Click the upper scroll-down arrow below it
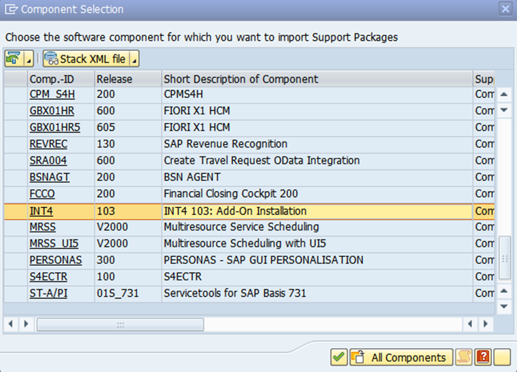The height and width of the screenshot is (372, 517). (x=504, y=110)
